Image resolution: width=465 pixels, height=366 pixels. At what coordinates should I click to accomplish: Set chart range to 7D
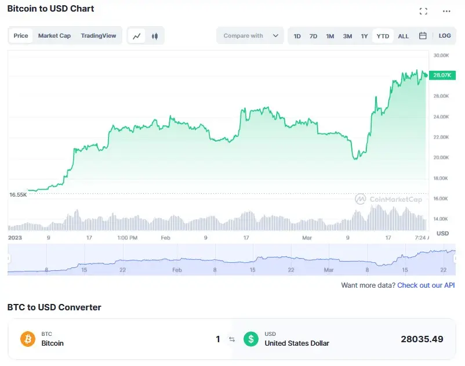click(x=313, y=36)
